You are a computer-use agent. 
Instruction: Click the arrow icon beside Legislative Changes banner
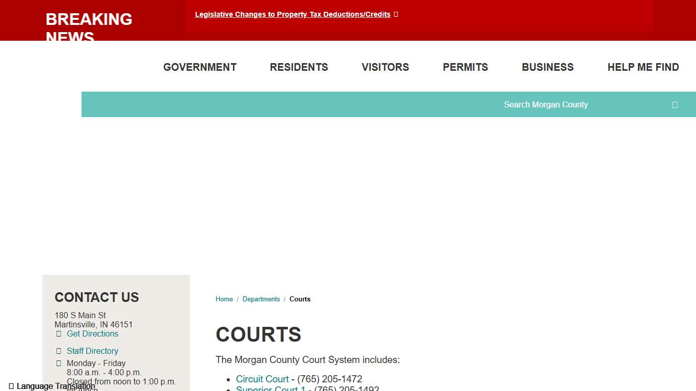click(396, 14)
